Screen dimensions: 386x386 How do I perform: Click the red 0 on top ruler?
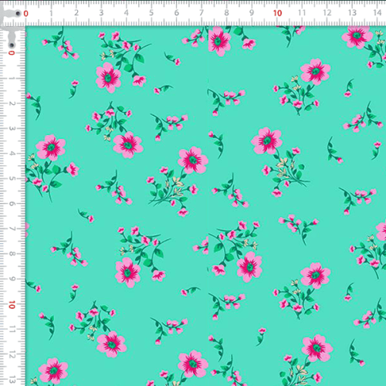25,13
